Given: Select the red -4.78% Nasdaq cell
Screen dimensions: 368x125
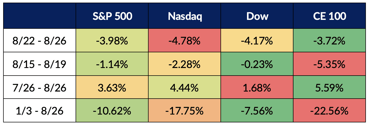Looking at the screenshot, I should tap(184, 40).
